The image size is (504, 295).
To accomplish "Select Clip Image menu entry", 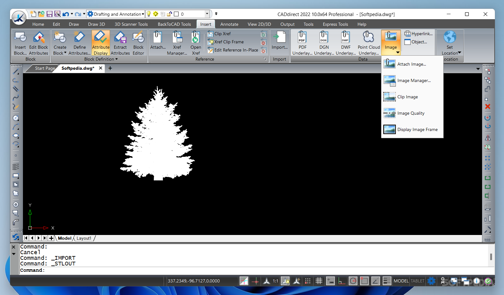I will pos(412,97).
